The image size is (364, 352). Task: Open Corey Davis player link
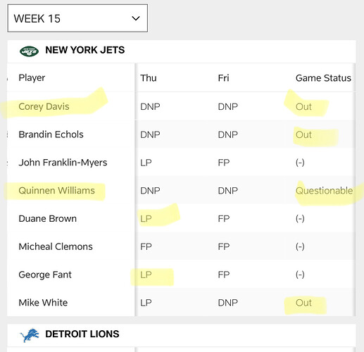pyautogui.click(x=44, y=106)
